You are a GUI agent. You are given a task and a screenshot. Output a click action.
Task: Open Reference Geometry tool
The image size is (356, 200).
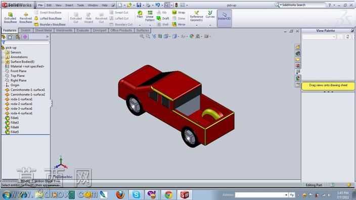(x=196, y=16)
